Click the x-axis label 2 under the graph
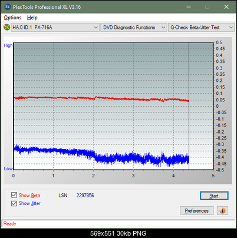This screenshot has width=237, height=238. click(93, 176)
